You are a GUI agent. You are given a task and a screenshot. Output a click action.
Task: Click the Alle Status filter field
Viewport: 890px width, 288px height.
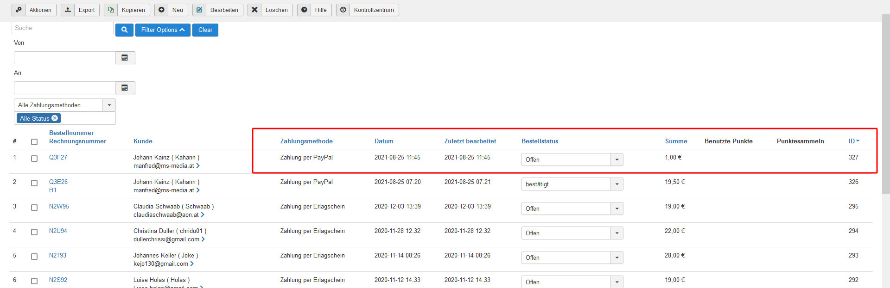pos(65,118)
